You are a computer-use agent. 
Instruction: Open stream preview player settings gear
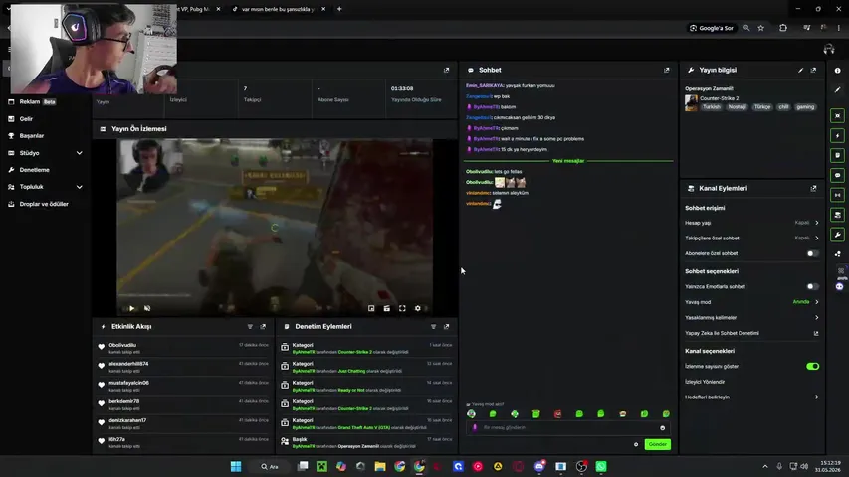tap(417, 308)
